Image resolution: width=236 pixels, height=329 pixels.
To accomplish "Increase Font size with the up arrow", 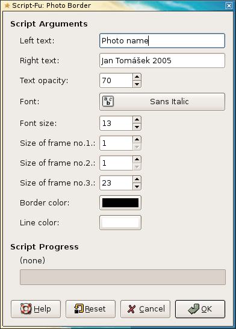I will (x=137, y=119).
